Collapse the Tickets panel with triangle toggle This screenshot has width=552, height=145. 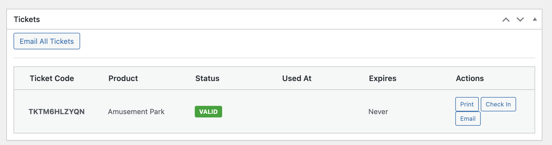[535, 19]
